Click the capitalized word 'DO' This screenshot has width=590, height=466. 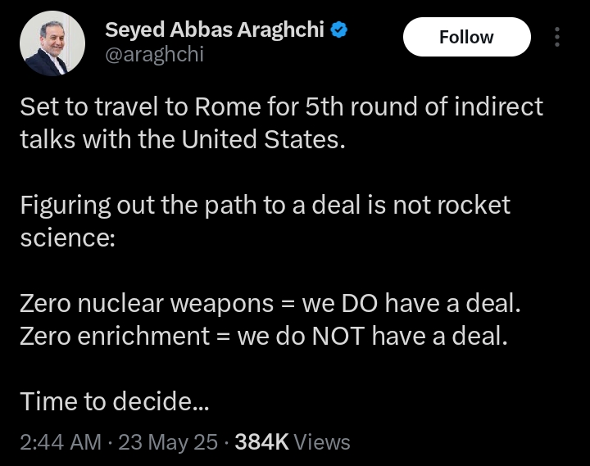pyautogui.click(x=359, y=303)
